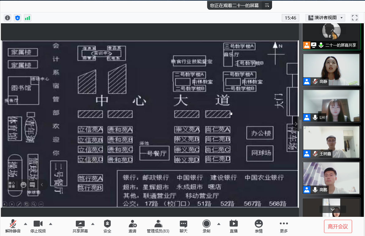Open the meeting info icon
365x236 pixels.
[x=7, y=18]
